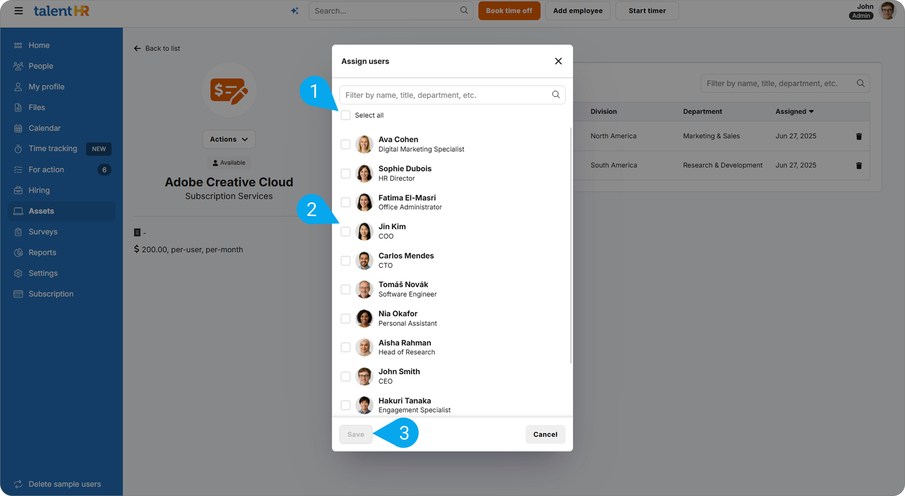The width and height of the screenshot is (905, 496).
Task: Click Save in Assign users dialog
Action: 356,434
